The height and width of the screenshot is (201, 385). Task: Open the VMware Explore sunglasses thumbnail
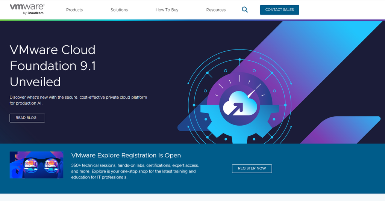click(36, 165)
